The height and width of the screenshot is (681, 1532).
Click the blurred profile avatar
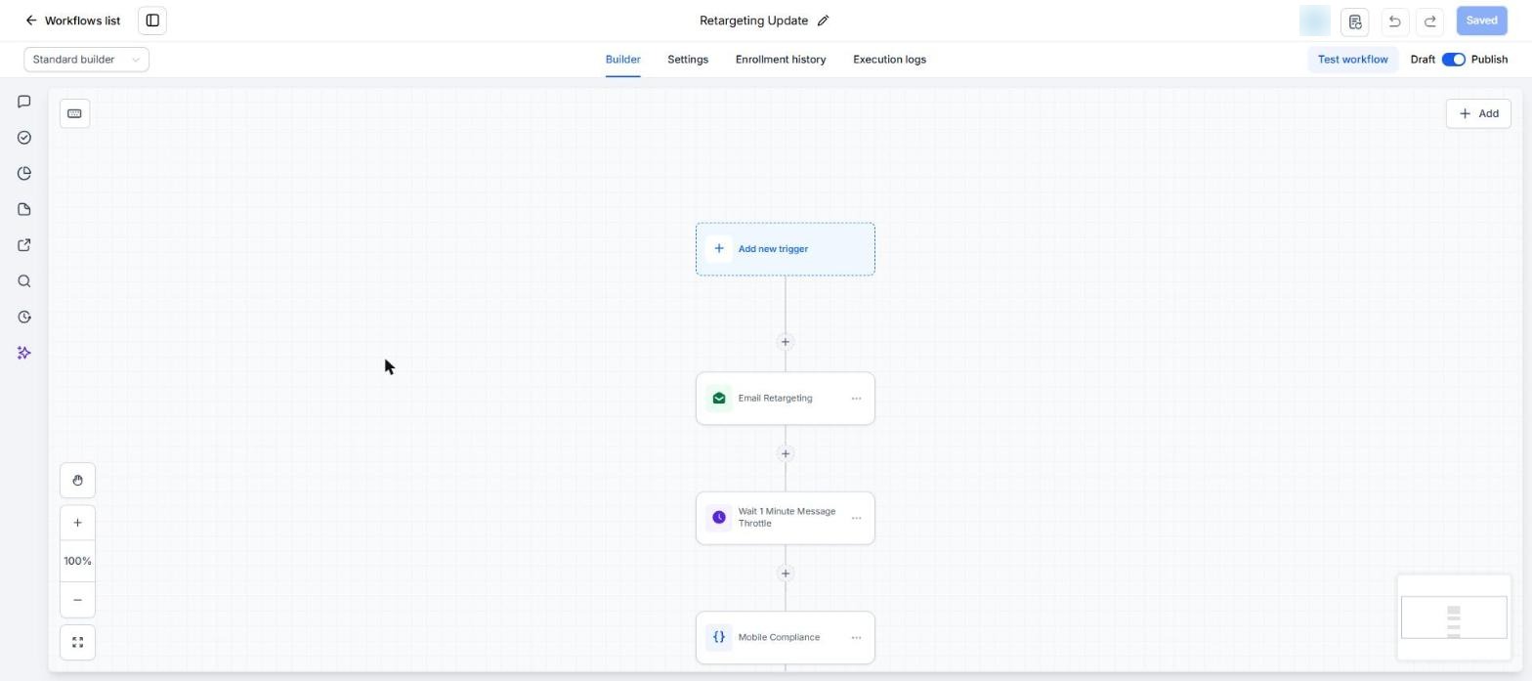click(1315, 21)
